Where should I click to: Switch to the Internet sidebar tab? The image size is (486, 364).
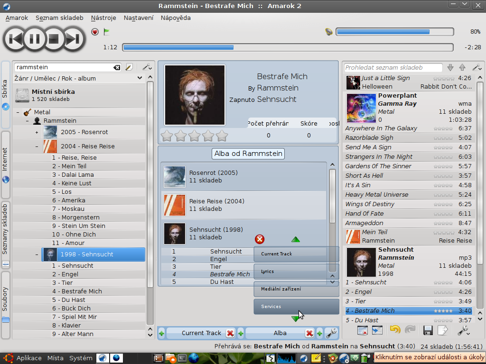click(x=6, y=165)
